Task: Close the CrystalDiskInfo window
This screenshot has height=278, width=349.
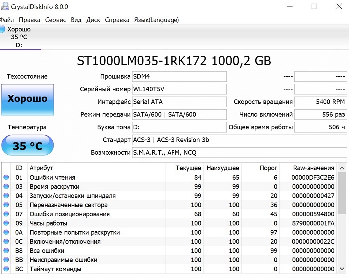Action: [339, 6]
